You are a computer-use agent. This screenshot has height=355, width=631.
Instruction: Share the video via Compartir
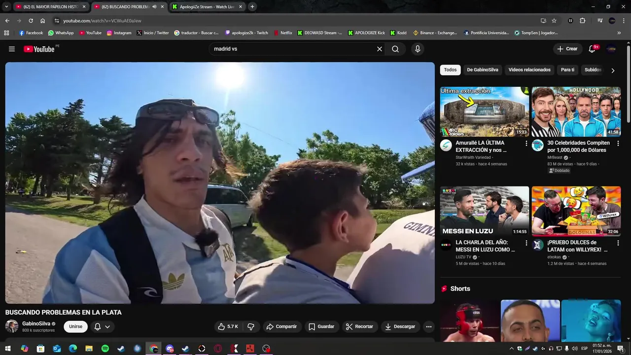tap(281, 326)
